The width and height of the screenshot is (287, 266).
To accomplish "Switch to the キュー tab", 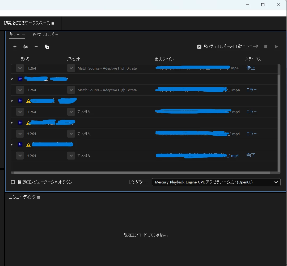I will tap(14, 35).
